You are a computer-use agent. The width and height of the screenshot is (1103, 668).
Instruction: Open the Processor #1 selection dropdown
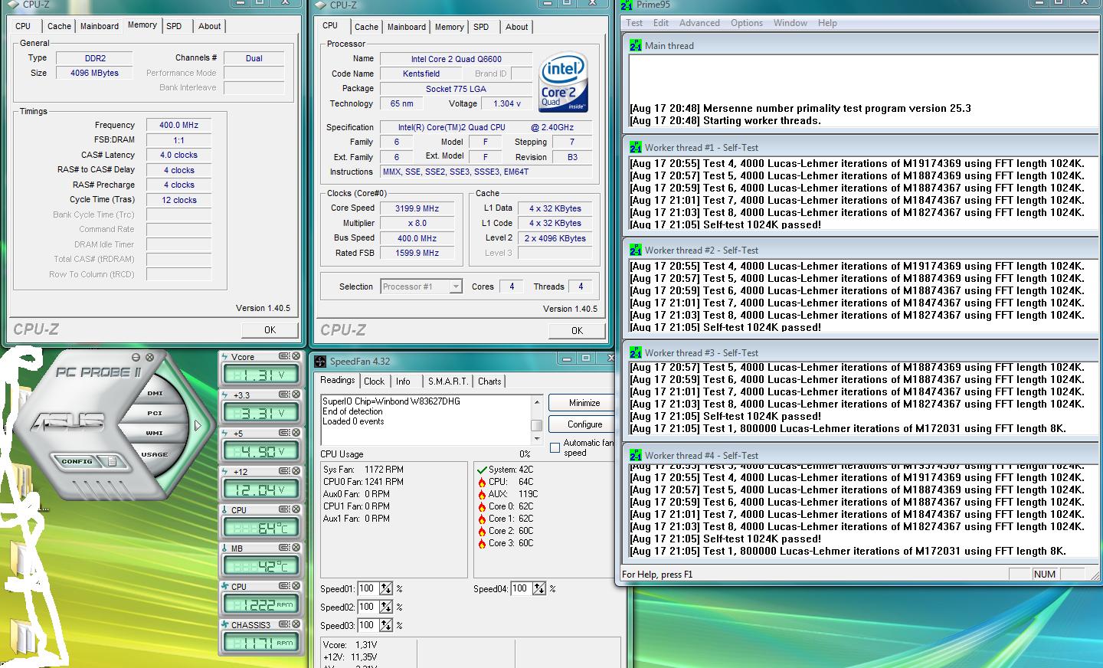click(x=456, y=287)
